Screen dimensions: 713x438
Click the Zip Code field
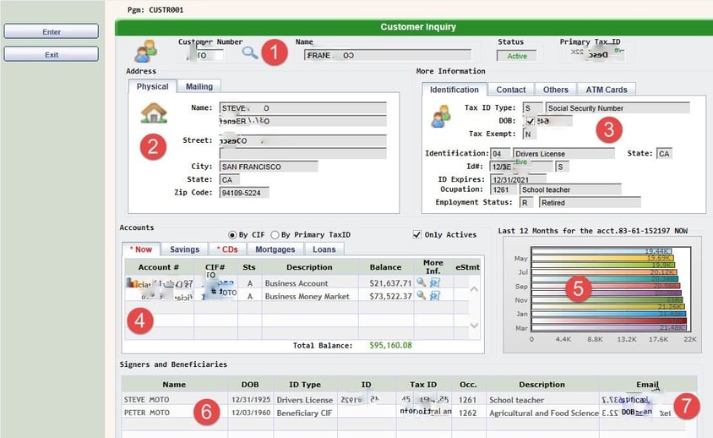click(x=244, y=193)
